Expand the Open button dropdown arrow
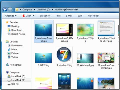The height and width of the screenshot is (90, 120). 33,16
